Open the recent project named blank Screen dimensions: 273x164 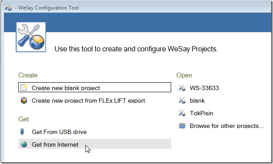pos(197,100)
